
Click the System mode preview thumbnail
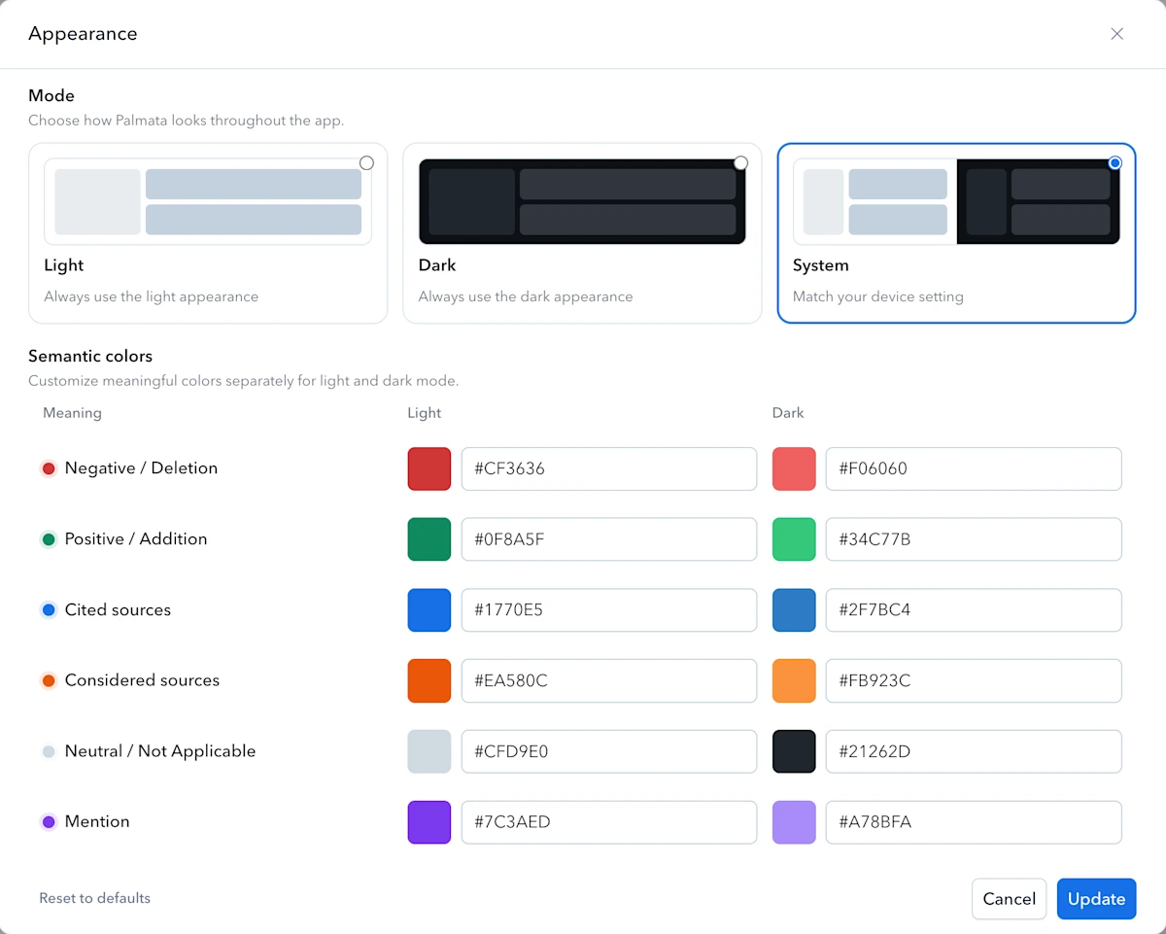click(x=956, y=201)
